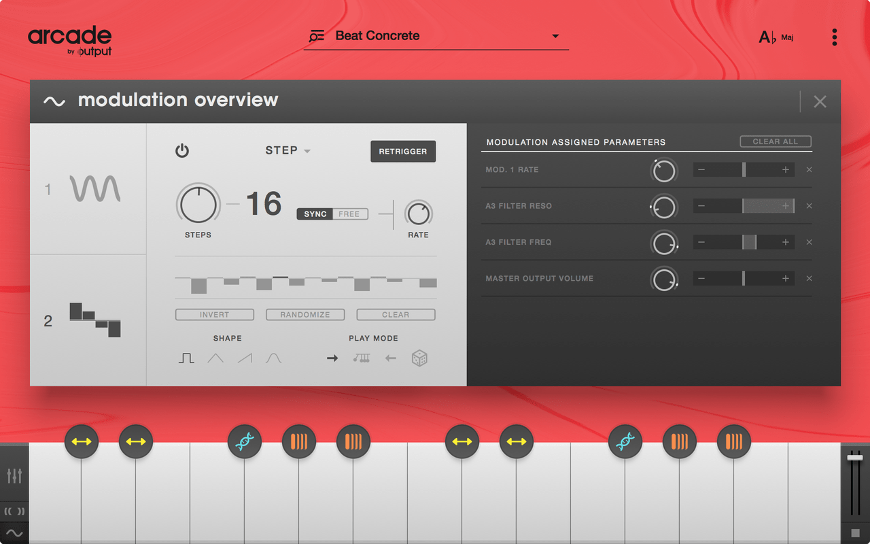Click the master volume fader
This screenshot has width=870, height=544.
[x=855, y=458]
